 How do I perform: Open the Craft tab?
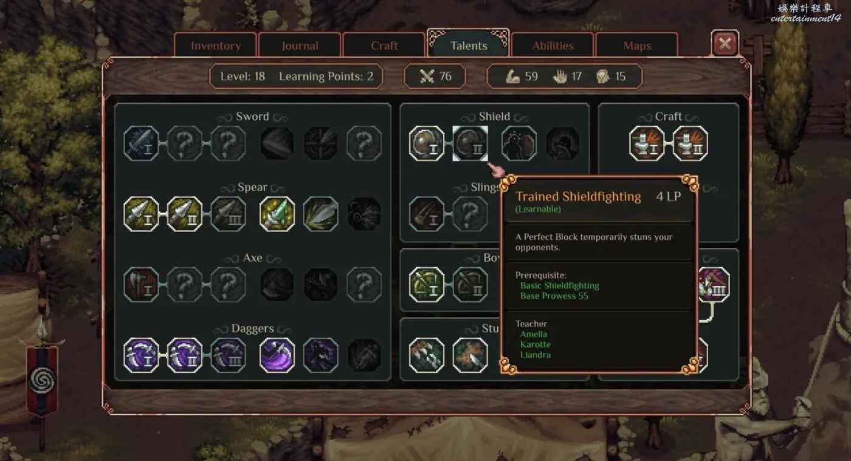coord(384,46)
